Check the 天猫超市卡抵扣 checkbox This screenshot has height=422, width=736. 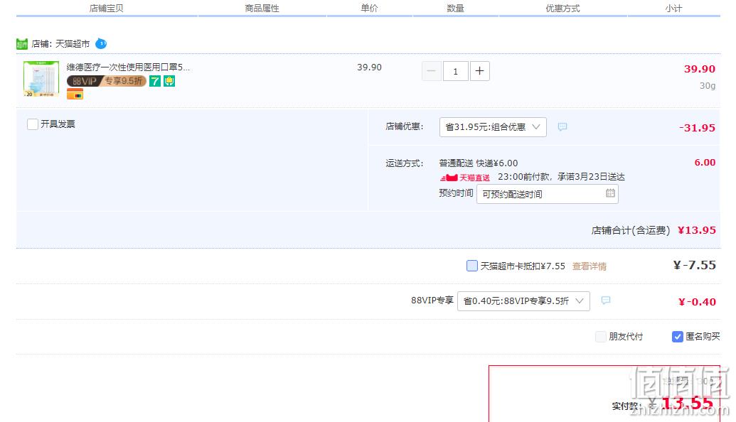(472, 266)
